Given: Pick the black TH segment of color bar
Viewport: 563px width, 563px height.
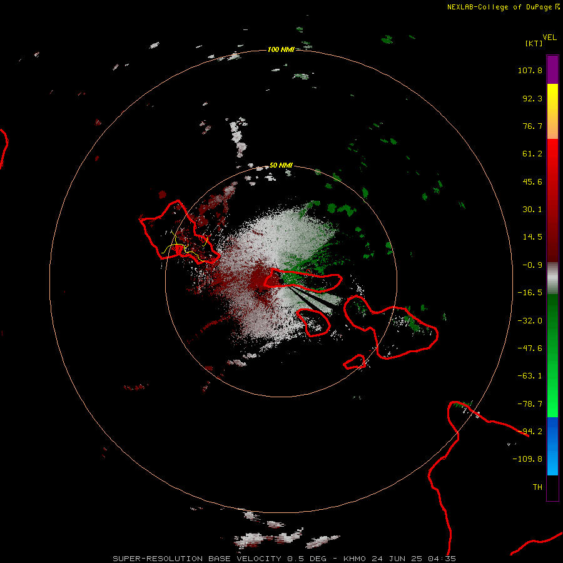Looking at the screenshot, I should point(552,487).
